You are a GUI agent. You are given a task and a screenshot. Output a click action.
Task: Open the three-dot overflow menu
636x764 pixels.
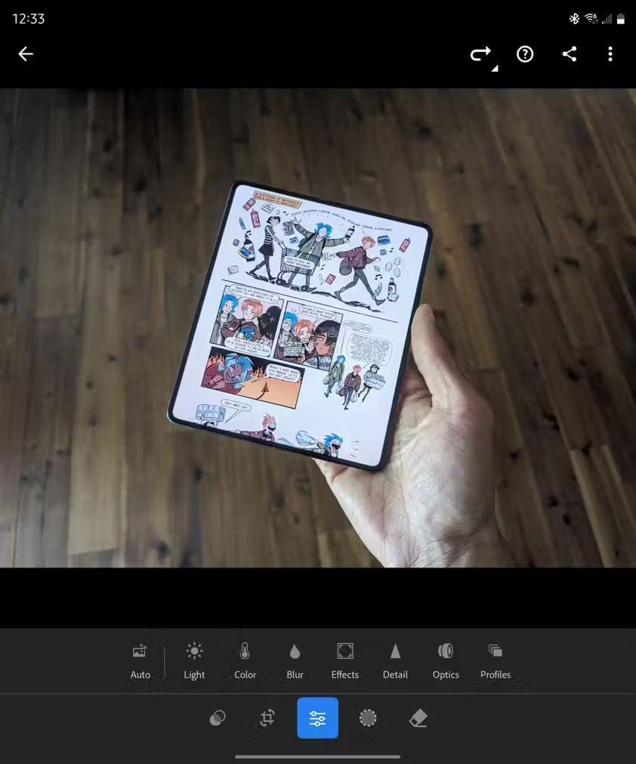pos(610,54)
